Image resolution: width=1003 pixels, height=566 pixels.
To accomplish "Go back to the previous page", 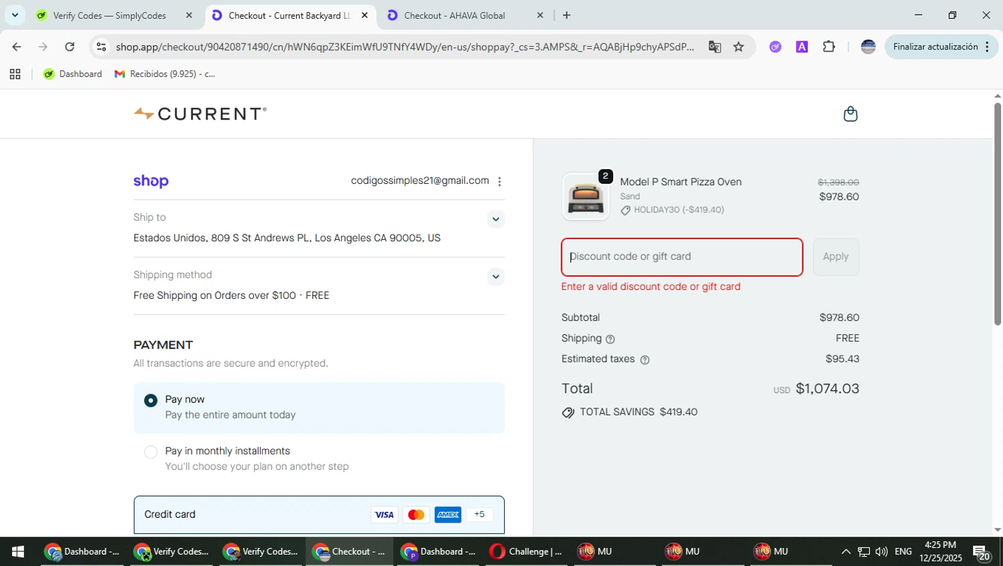I will tap(17, 47).
